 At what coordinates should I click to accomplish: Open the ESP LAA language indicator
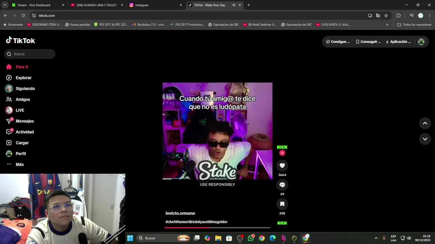pos(393,238)
